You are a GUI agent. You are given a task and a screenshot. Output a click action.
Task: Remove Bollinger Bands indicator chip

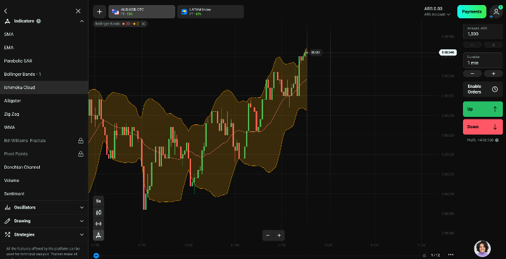pos(144,24)
